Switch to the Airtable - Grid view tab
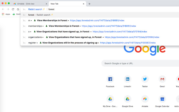179x112 pixels. (x=30, y=4)
